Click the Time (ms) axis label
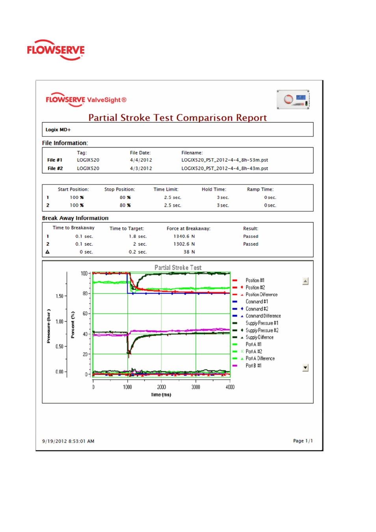The width and height of the screenshot is (376, 532). [x=161, y=395]
